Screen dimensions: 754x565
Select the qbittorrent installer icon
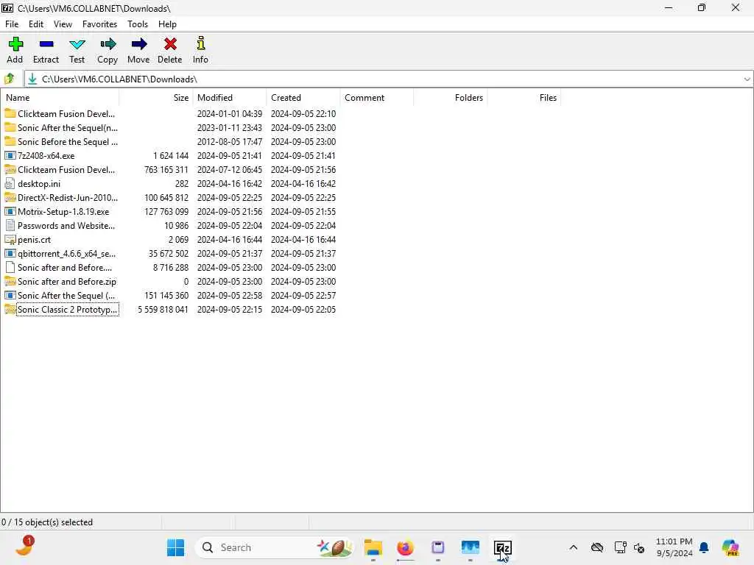coord(10,253)
